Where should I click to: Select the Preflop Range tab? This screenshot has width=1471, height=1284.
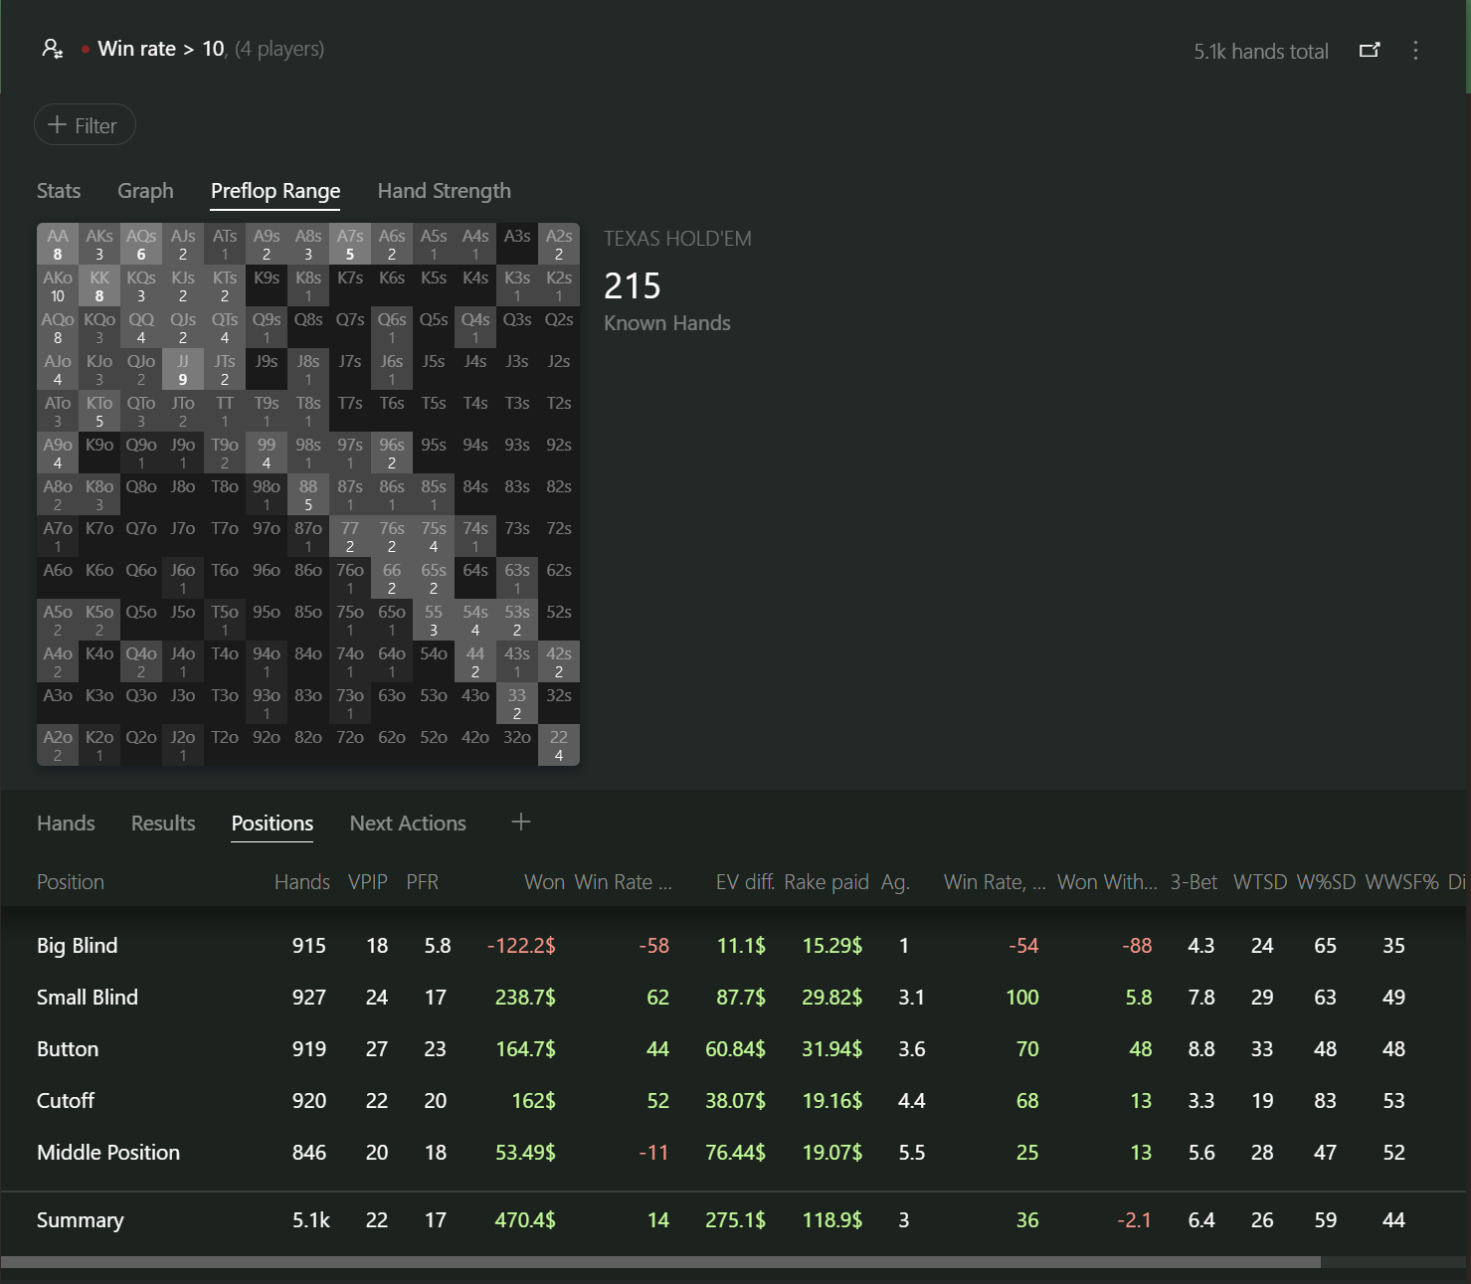click(x=276, y=191)
